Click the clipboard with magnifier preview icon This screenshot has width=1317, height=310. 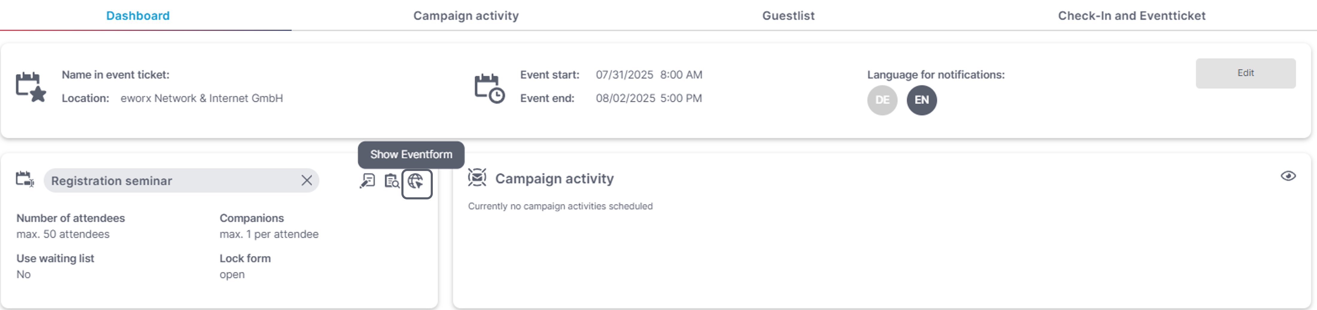pos(392,181)
